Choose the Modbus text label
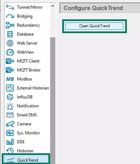Screen dimensions: 140x164 [x=25, y=79]
